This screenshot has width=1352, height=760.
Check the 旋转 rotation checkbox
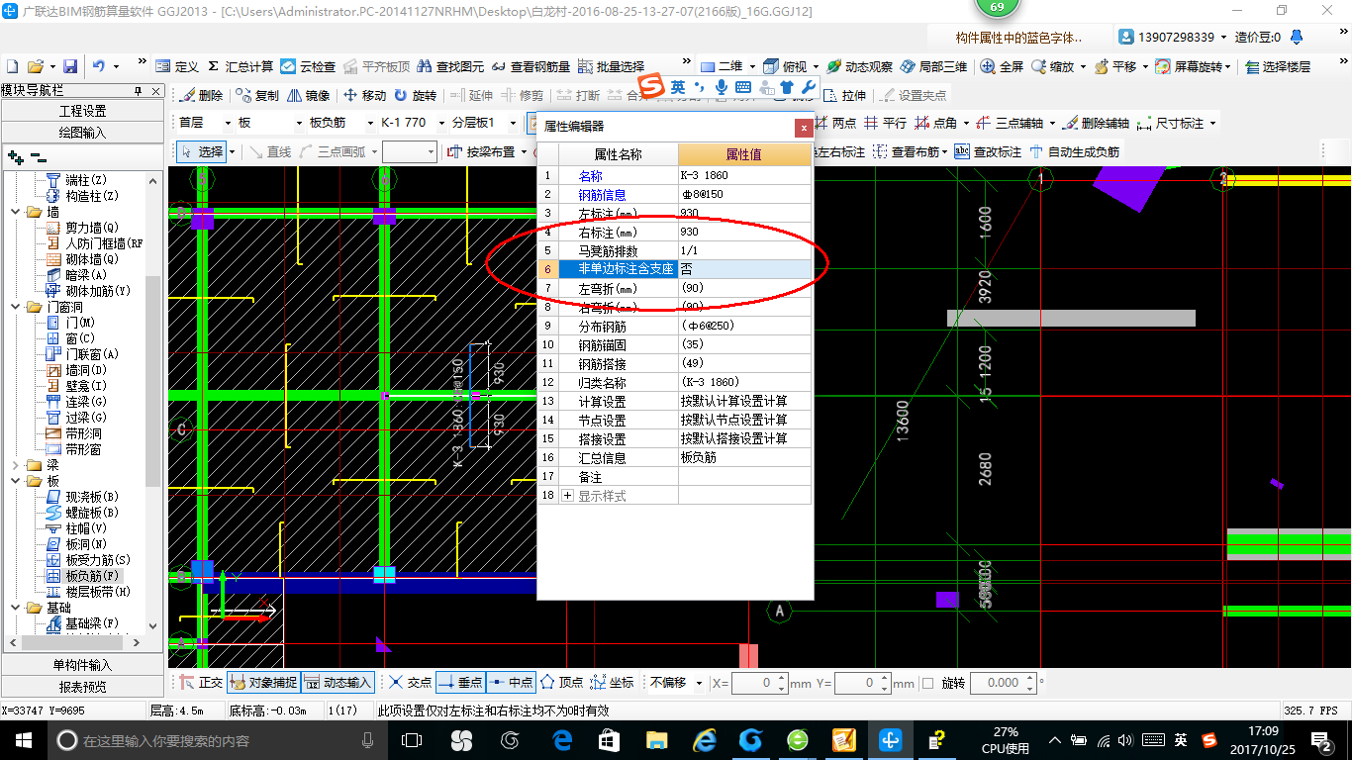pos(927,683)
